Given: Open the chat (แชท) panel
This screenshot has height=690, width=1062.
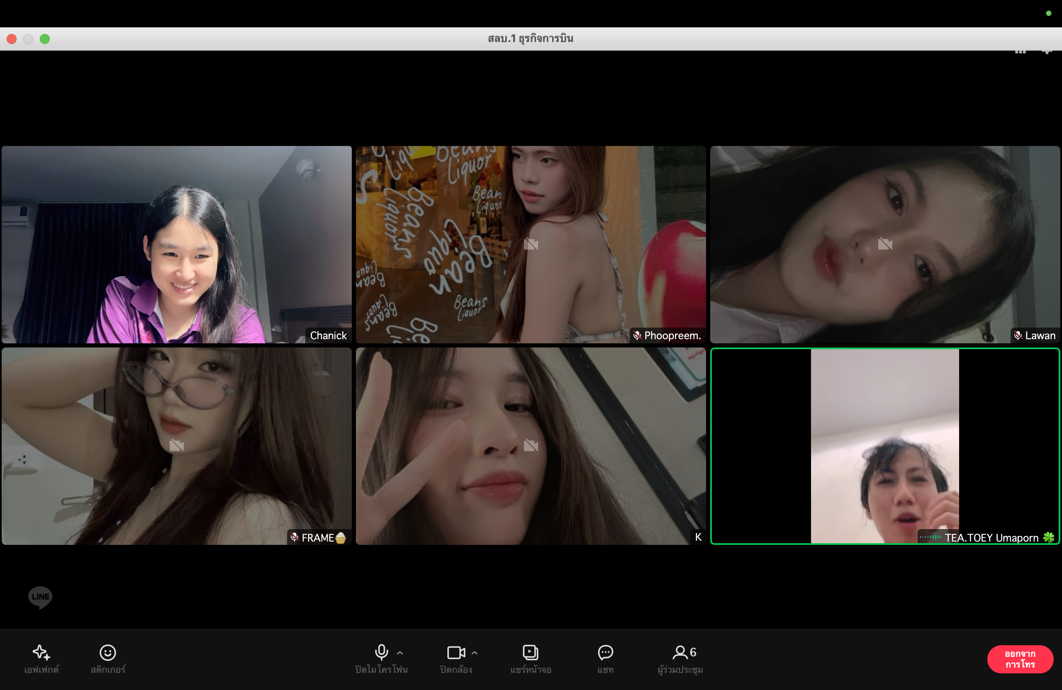Looking at the screenshot, I should (x=605, y=659).
